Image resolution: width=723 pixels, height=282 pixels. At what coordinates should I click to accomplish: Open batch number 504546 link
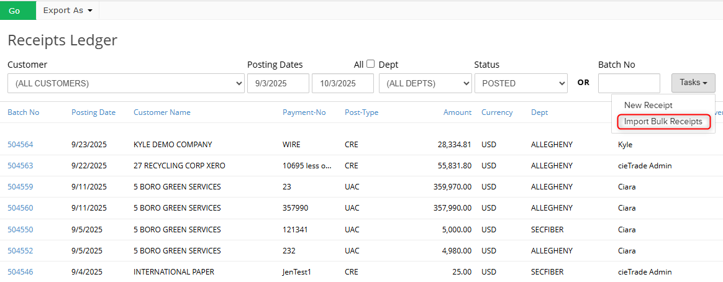[20, 271]
